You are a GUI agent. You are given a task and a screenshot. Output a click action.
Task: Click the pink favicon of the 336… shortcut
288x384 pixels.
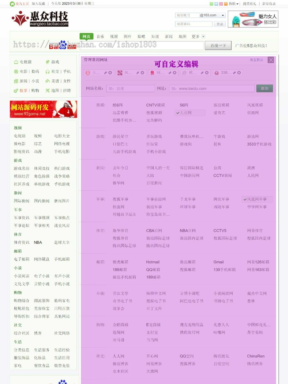point(217,73)
